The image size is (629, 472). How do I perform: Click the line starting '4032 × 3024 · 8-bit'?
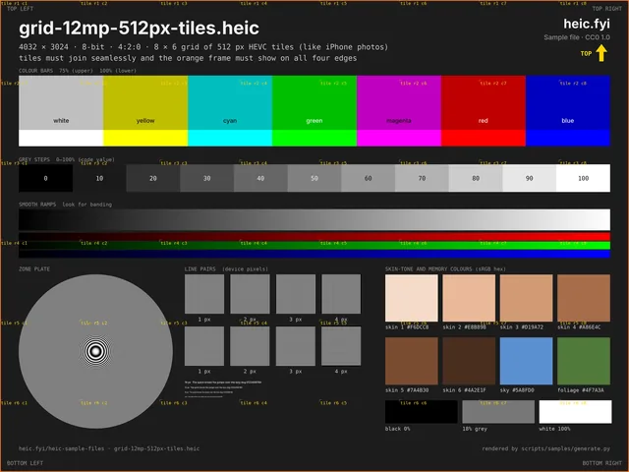[203, 47]
